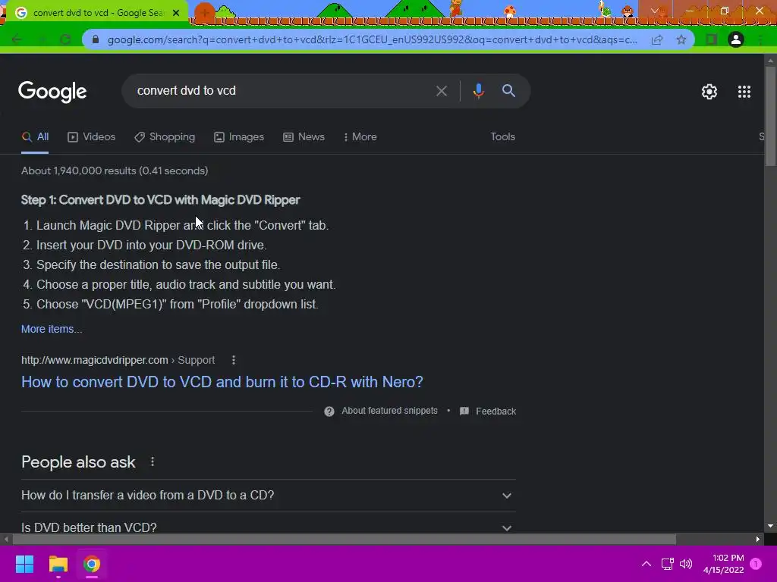Click the vertical scrollbar thumb

click(x=770, y=116)
